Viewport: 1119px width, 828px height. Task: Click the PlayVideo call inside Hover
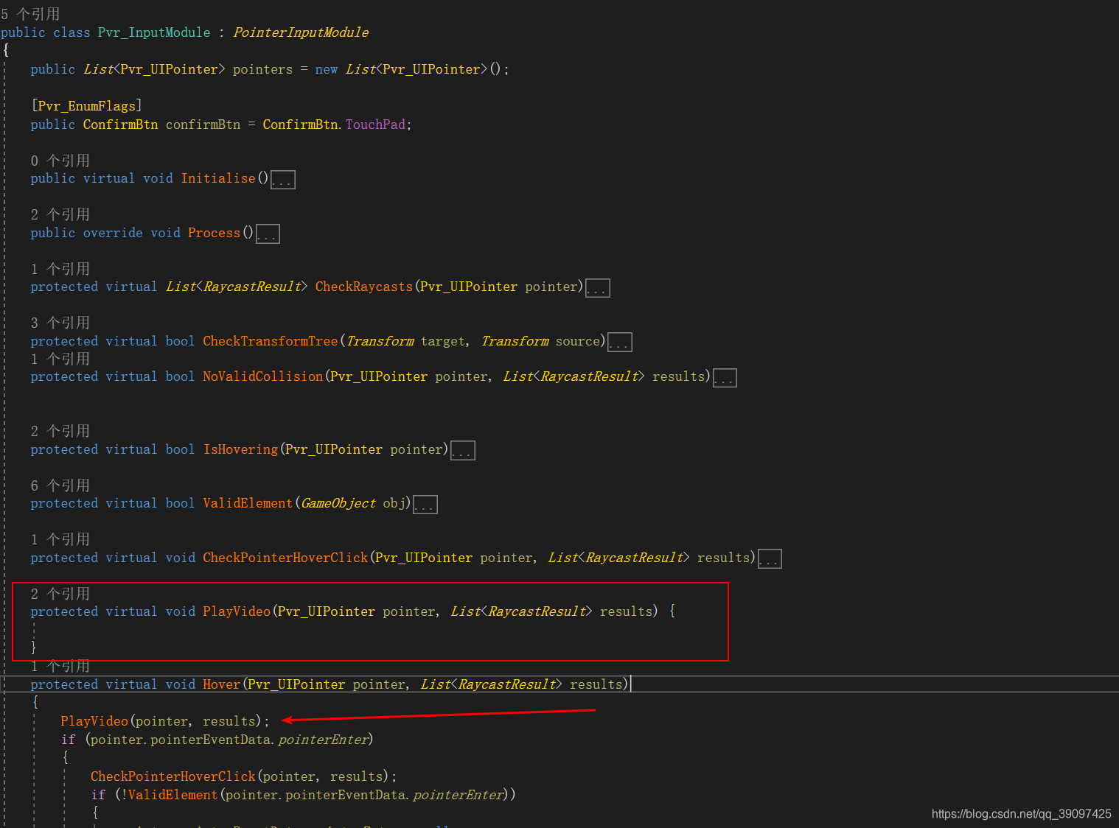point(94,720)
